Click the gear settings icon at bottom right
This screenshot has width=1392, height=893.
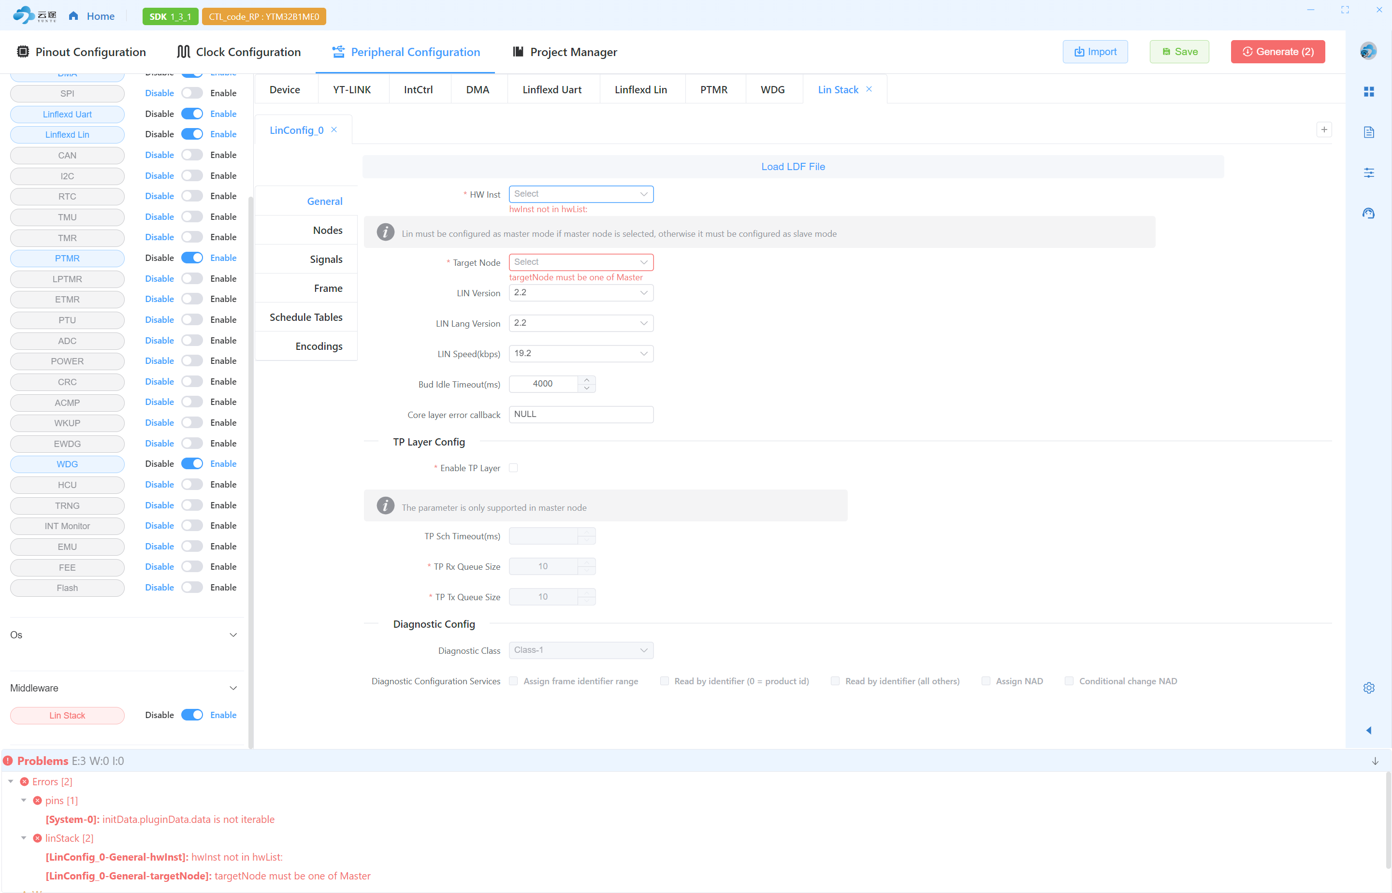point(1369,688)
